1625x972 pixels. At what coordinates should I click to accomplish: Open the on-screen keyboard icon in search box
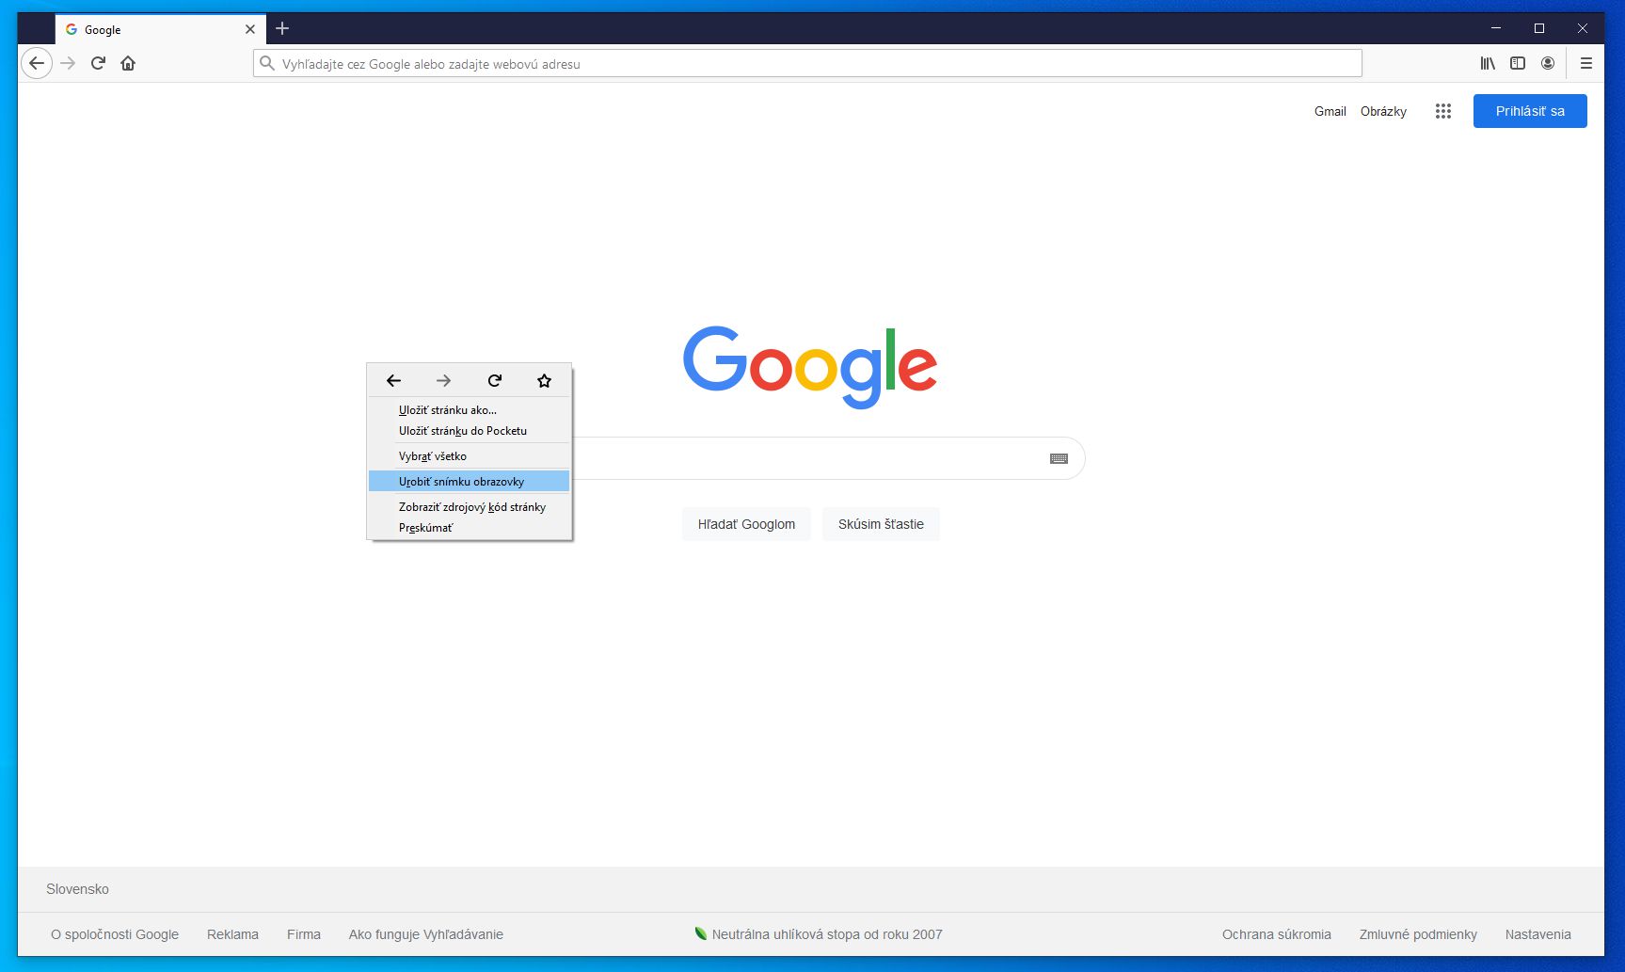pyautogui.click(x=1059, y=458)
